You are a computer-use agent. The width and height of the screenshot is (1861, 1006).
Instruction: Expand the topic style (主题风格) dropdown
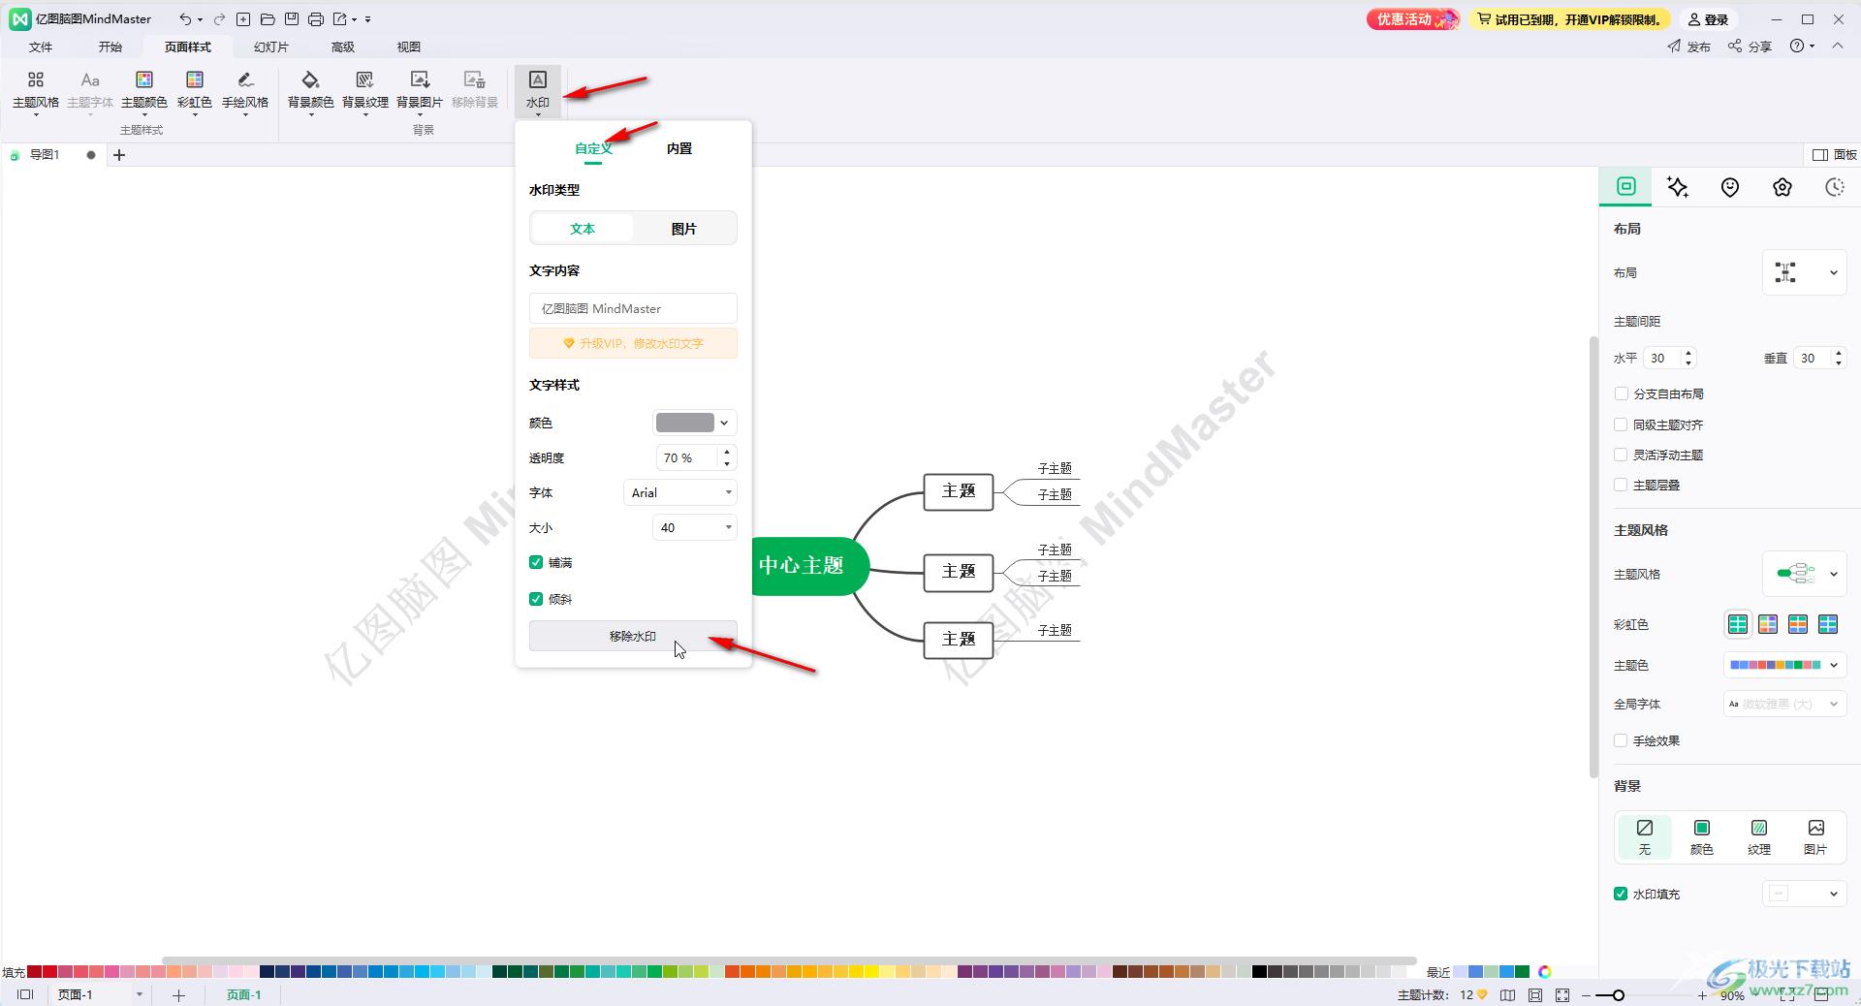pos(1803,574)
